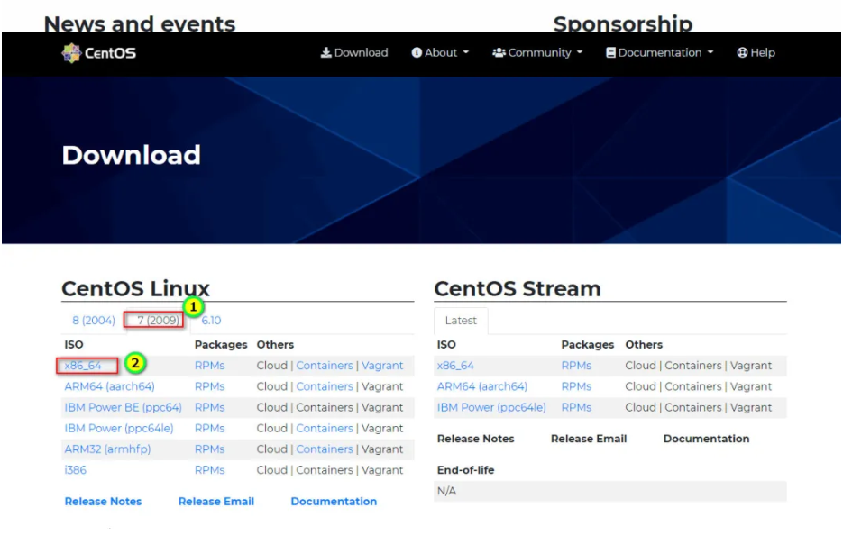
Task: Click the CentOS Stream heading
Action: [518, 289]
